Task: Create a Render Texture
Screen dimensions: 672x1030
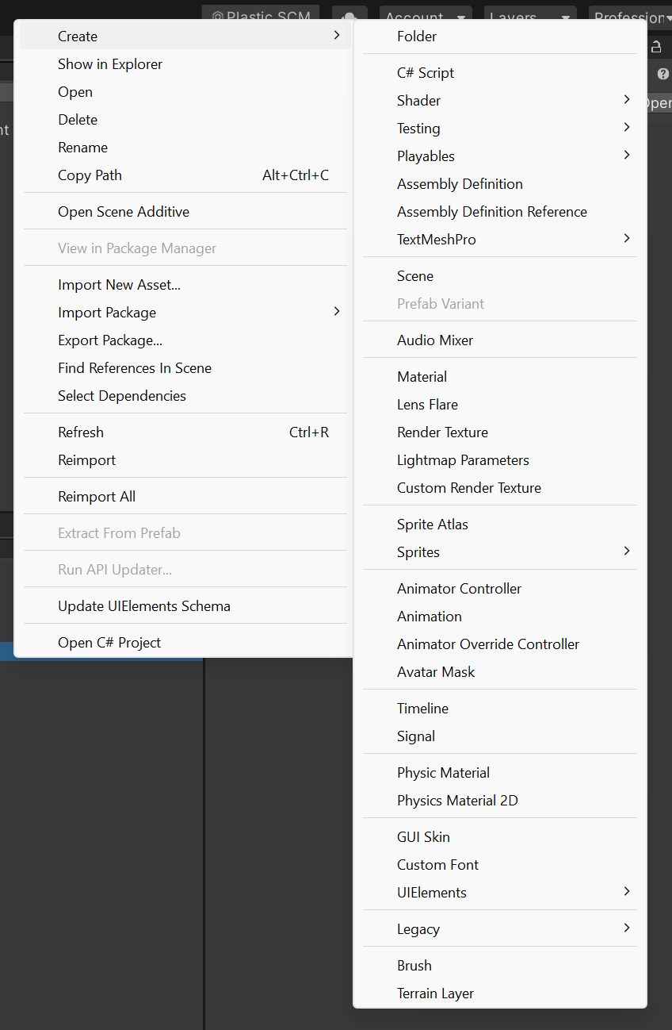Action: [x=500, y=432]
